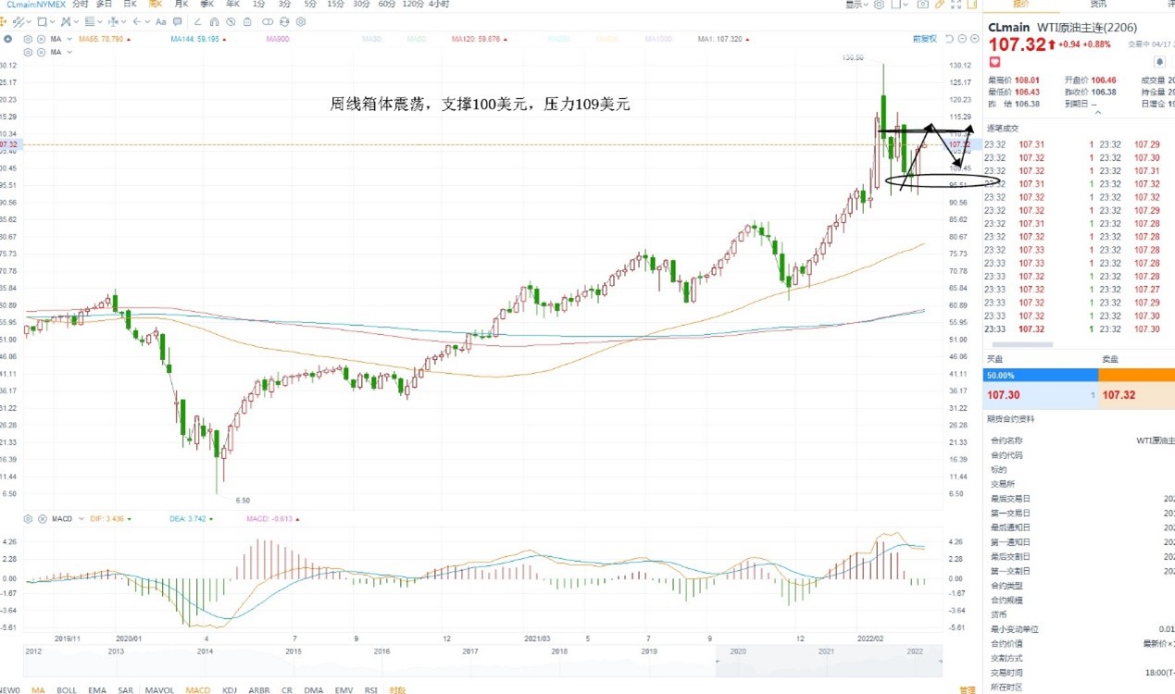Take a chart screenshot with camera icon
1175x694 pixels.
[923, 5]
